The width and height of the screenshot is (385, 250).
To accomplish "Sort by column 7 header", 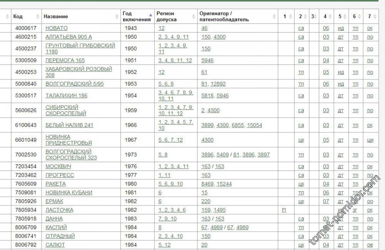I will click(371, 17).
